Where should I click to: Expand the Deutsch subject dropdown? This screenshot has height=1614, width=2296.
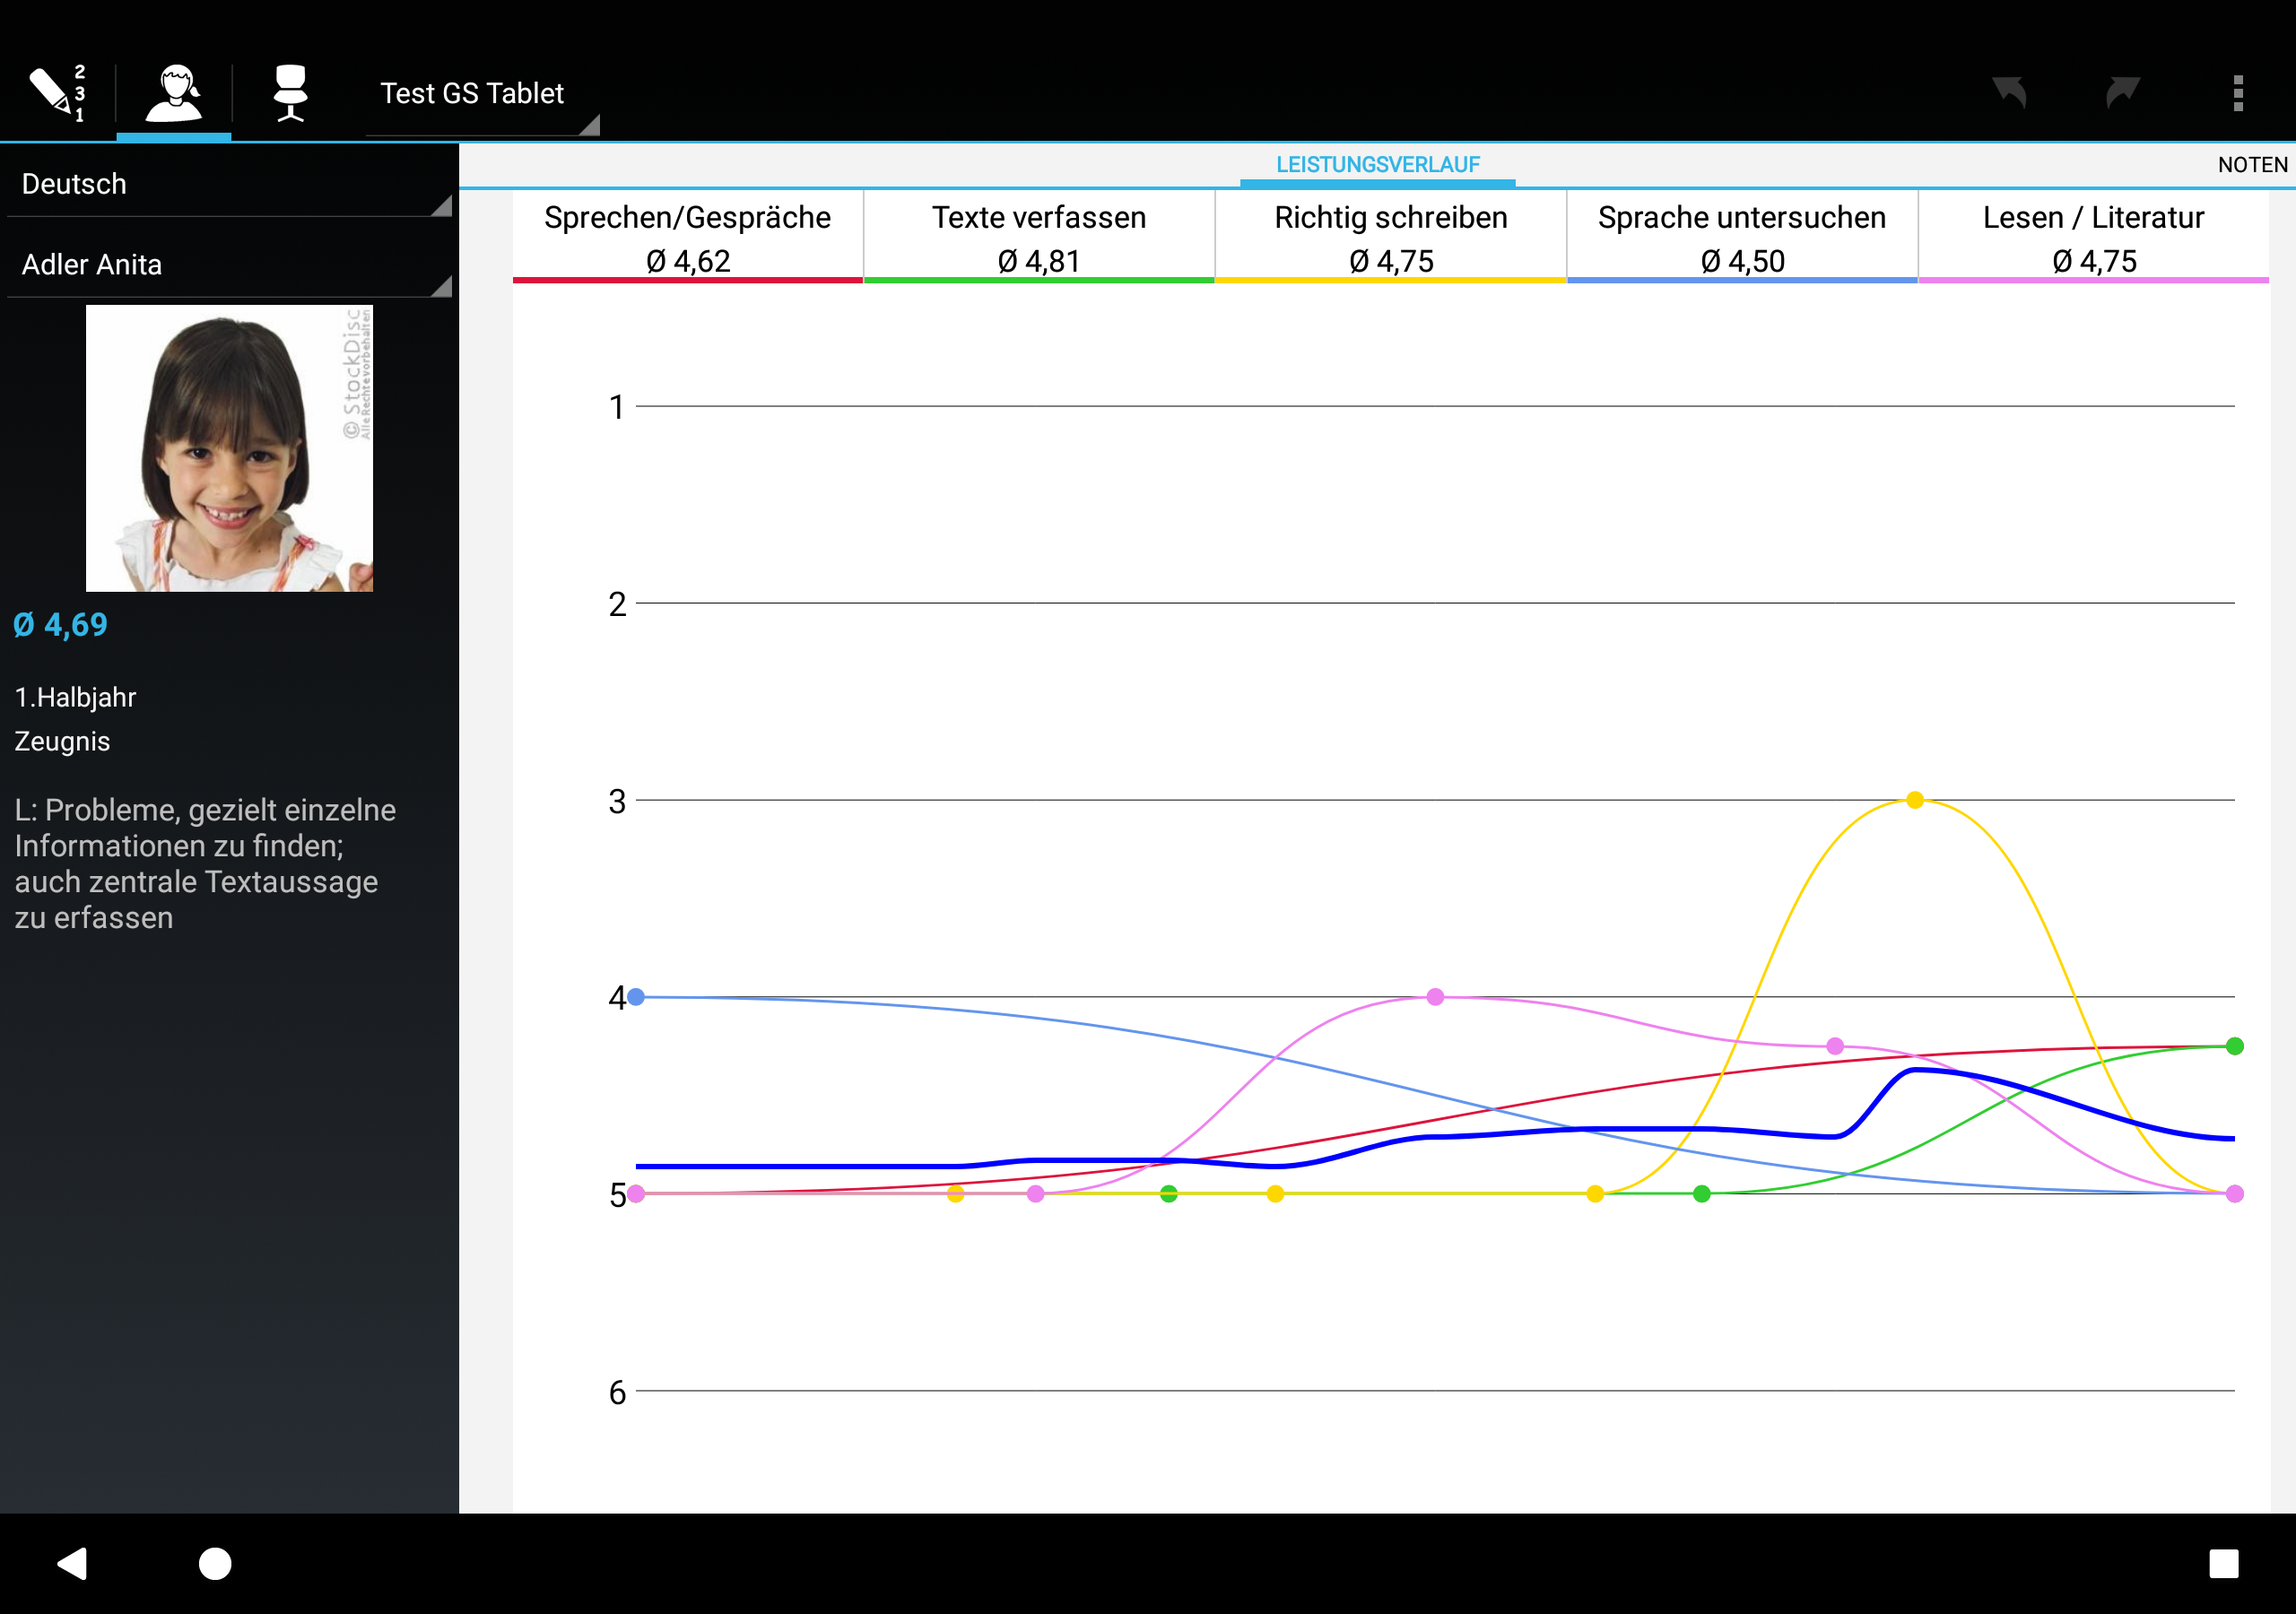[x=229, y=185]
